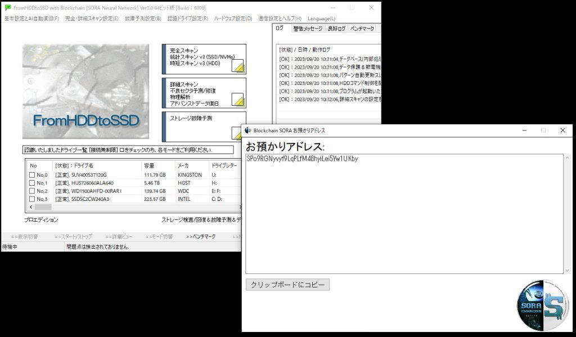576x337 pixels.
Task: Click the FromHDDtoSSD app icon in title bar
Action: click(8, 8)
